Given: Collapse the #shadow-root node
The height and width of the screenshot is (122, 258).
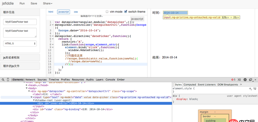Looking at the screenshot, I should pos(34,100).
